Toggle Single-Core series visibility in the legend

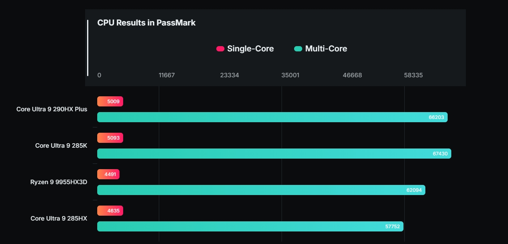point(220,49)
